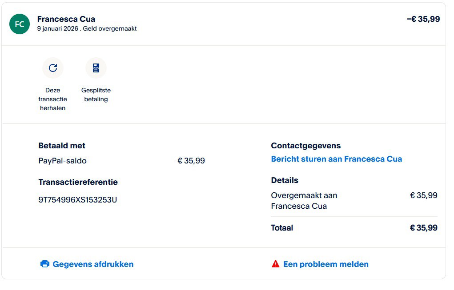Click the transaction reference 9T754996XS153253U
This screenshot has width=454, height=290.
78,200
